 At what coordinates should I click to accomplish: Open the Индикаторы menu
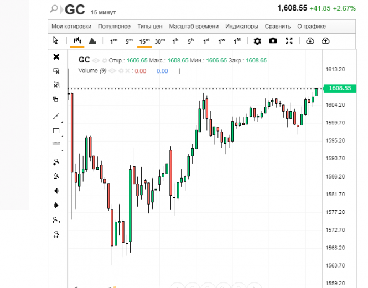pyautogui.click(x=242, y=27)
